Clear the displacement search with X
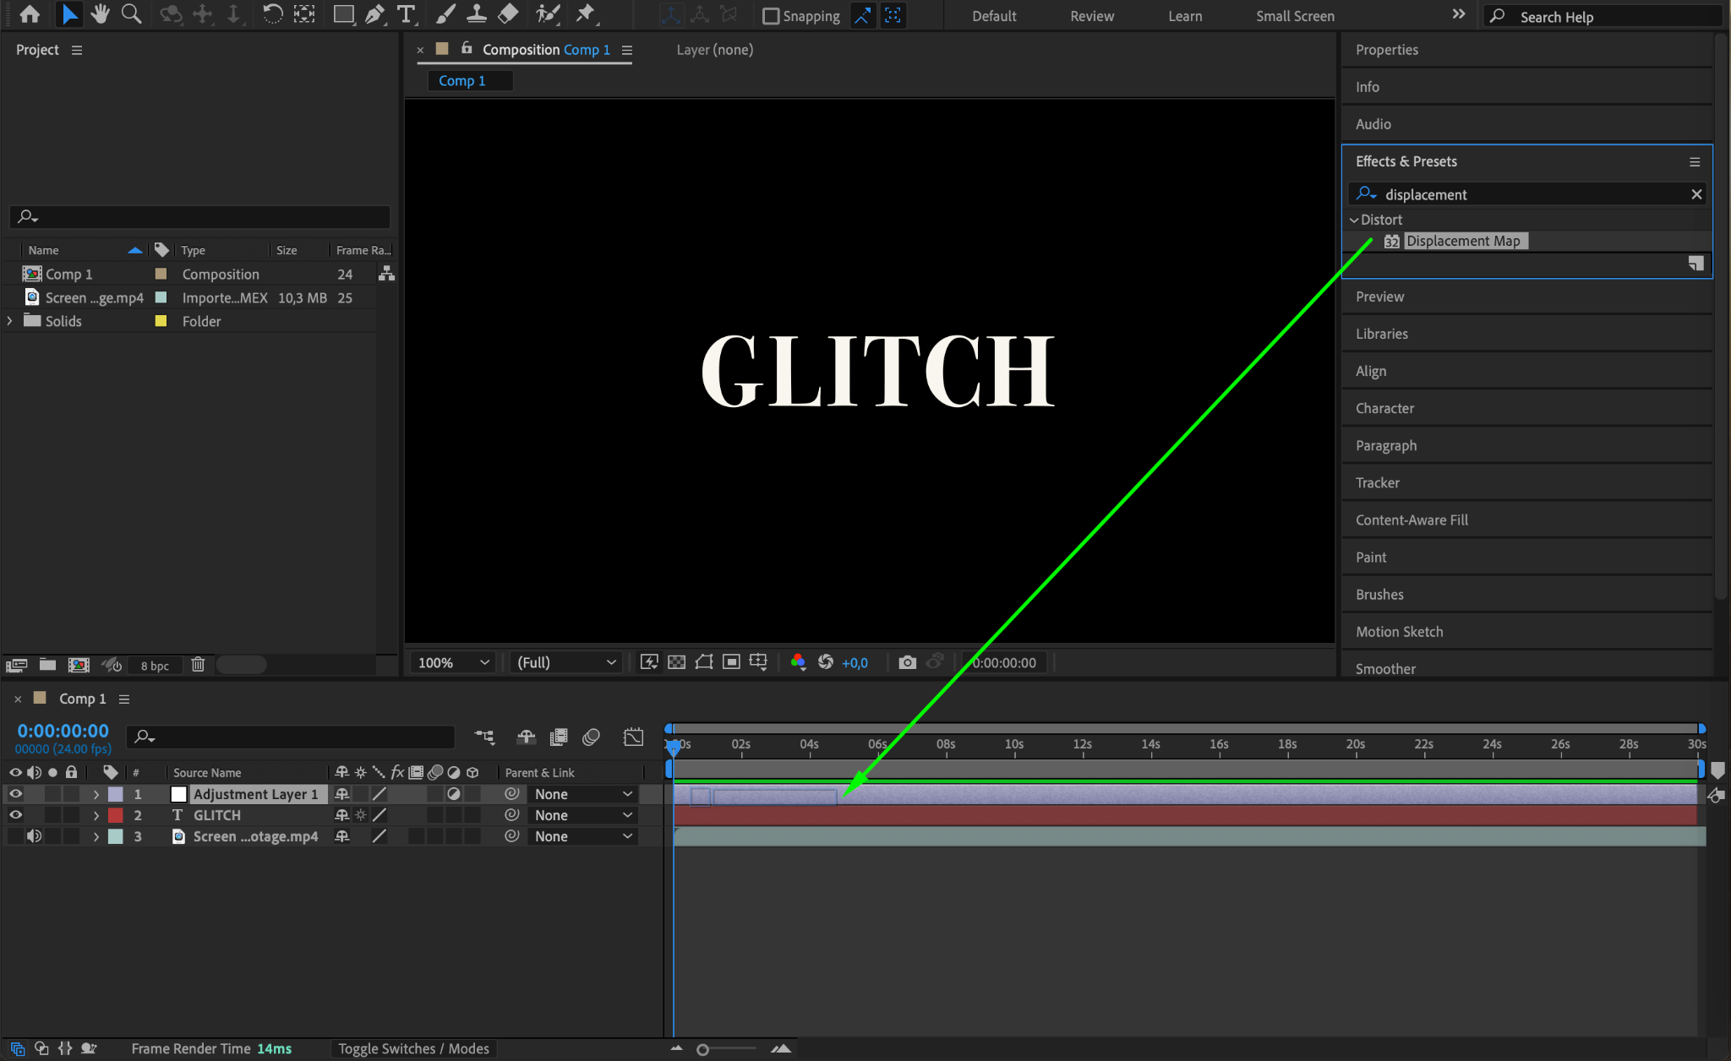1731x1061 pixels. [1696, 194]
